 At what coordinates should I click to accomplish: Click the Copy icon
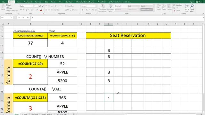[7, 8]
